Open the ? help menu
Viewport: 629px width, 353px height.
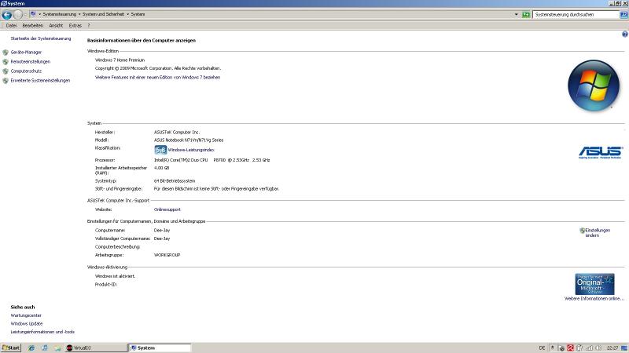[89, 26]
